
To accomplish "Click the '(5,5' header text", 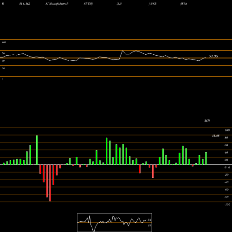I will 119,4.
